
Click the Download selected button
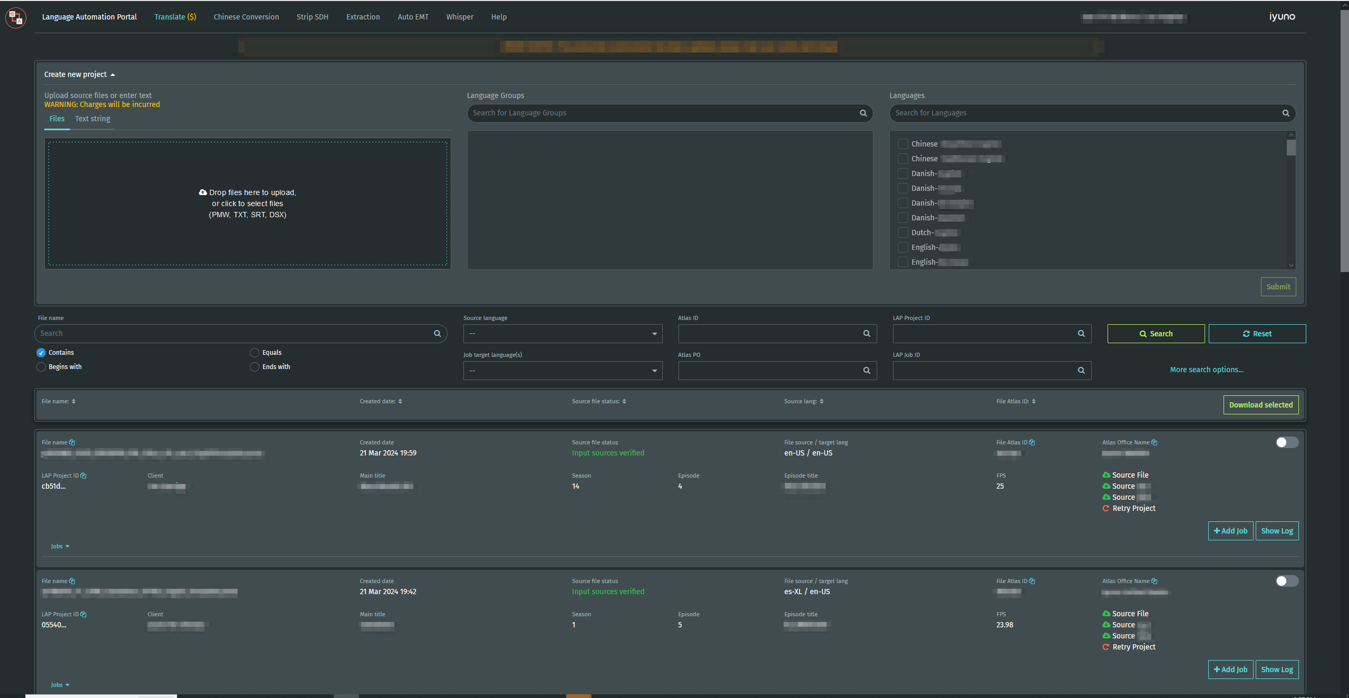1261,404
